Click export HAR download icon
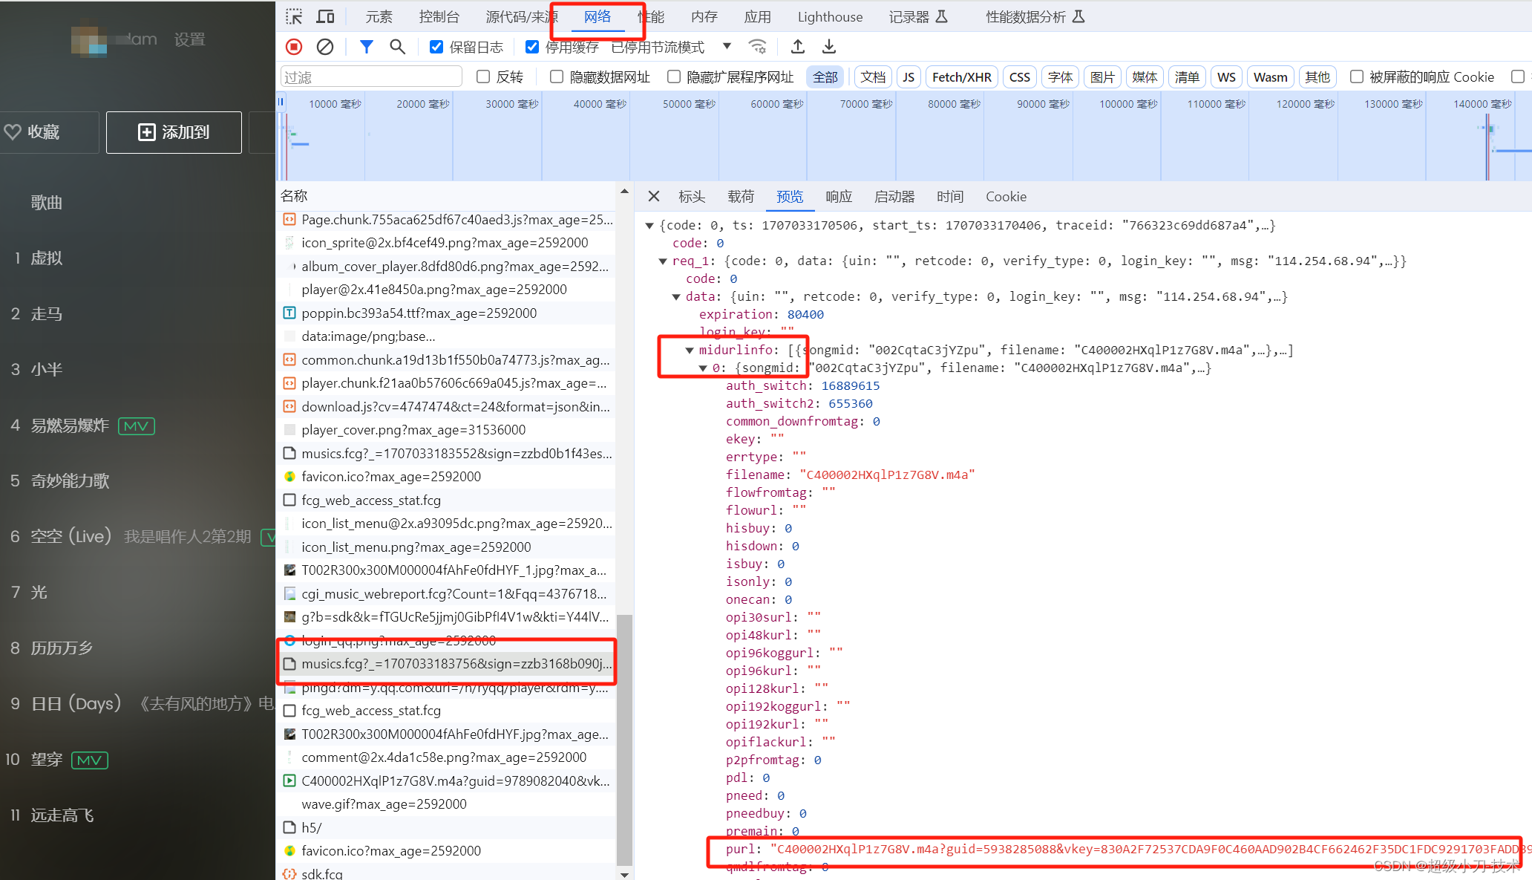 (829, 47)
